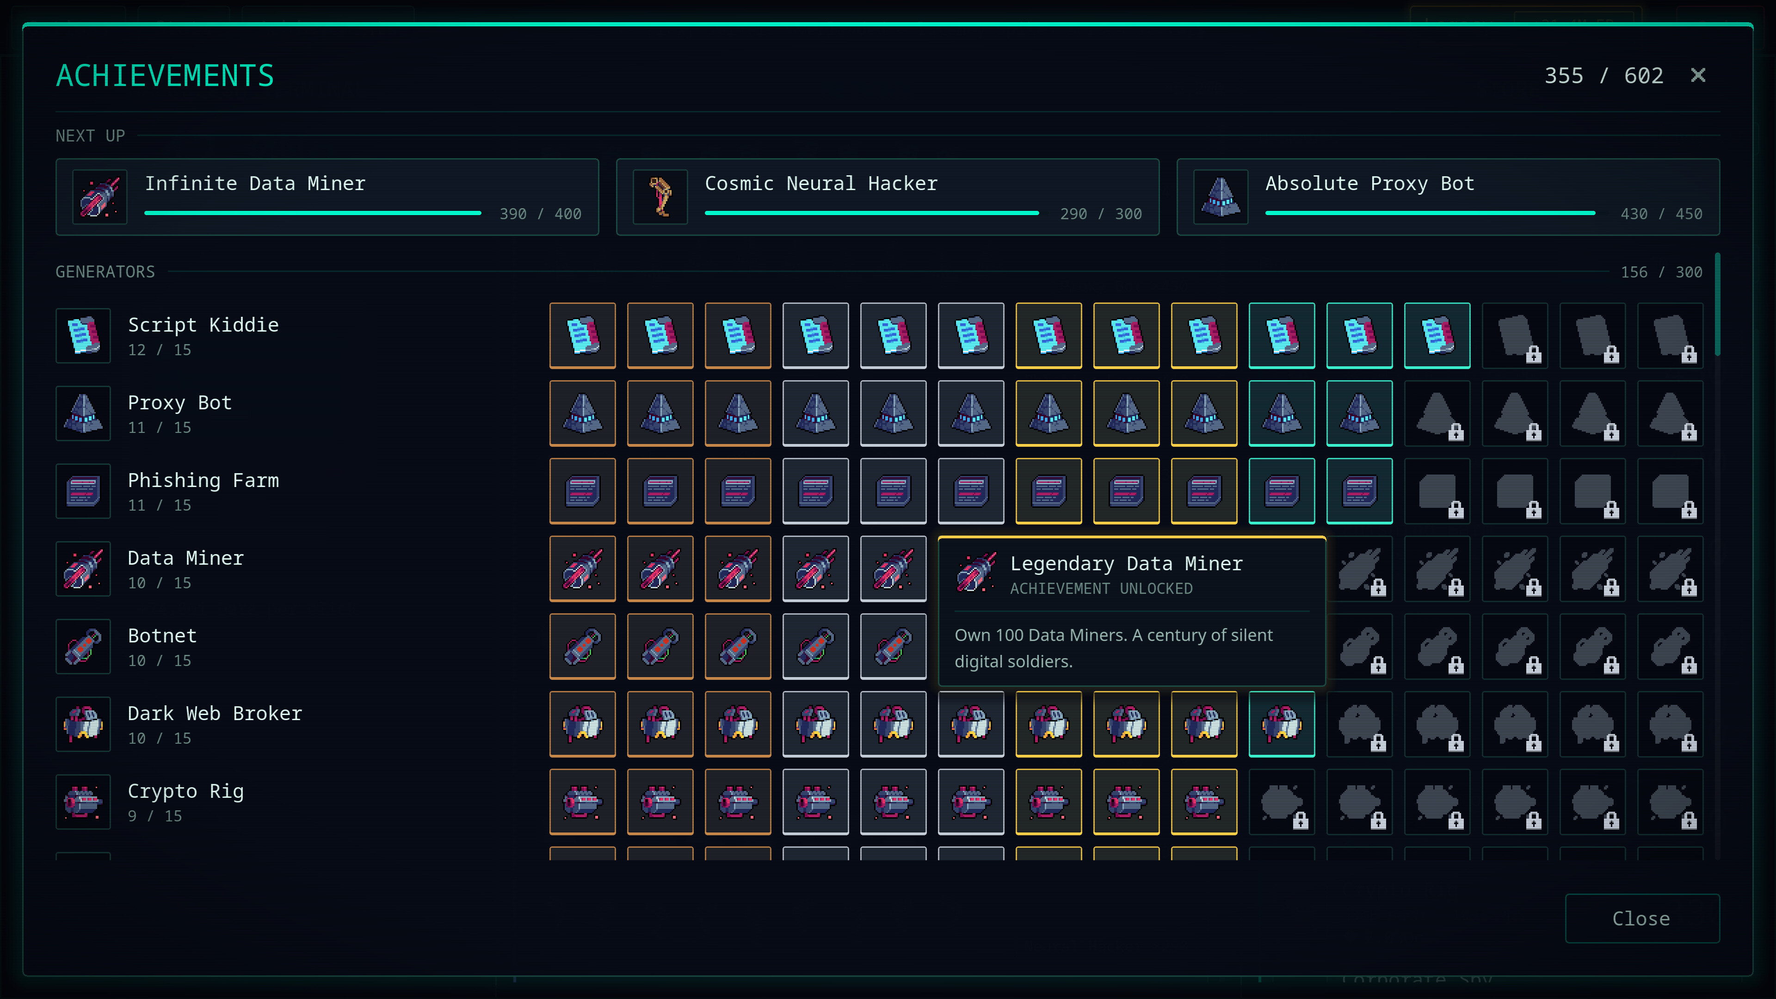The height and width of the screenshot is (999, 1776).
Task: Click the achievements list vertical scrollbar
Action: pos(1717,305)
